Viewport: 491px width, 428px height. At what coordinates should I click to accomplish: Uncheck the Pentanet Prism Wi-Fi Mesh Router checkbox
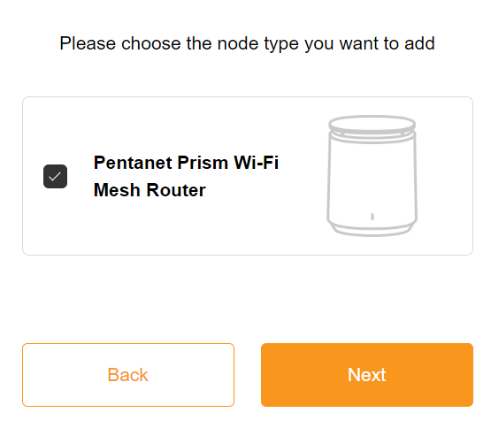tap(55, 176)
